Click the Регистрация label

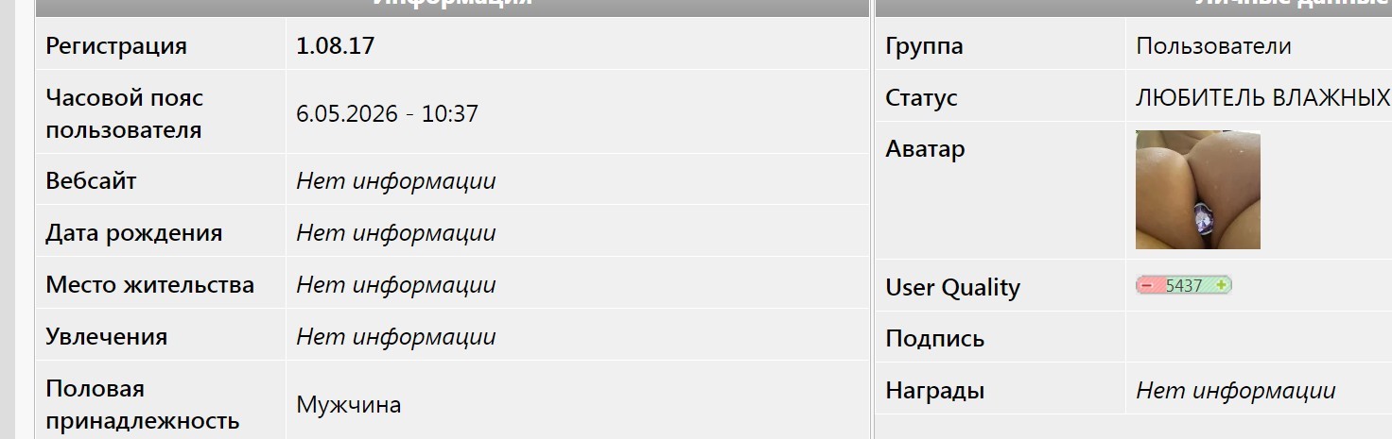point(116,45)
